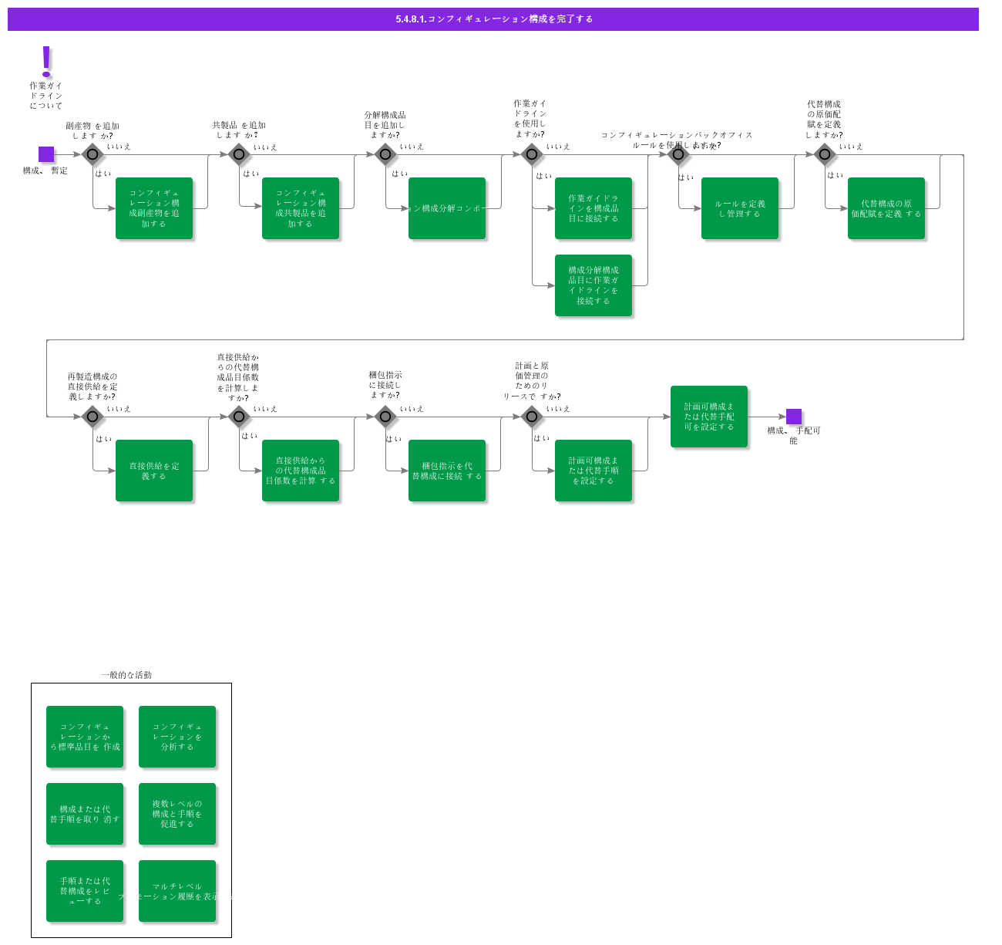Viewport: 1002px width, 945px height.
Task: Click the はい label under the 直接供給を定義 gateway
Action: [x=104, y=439]
